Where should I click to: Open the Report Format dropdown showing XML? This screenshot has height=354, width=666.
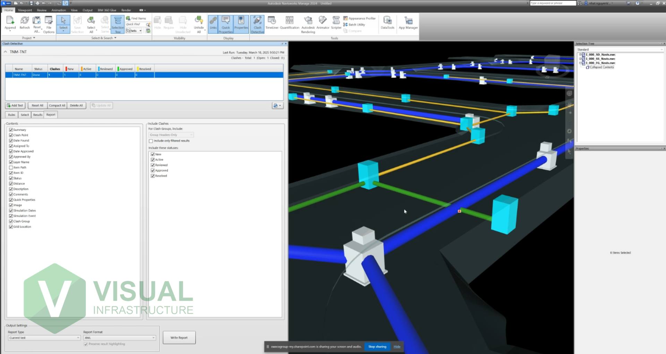pos(120,338)
